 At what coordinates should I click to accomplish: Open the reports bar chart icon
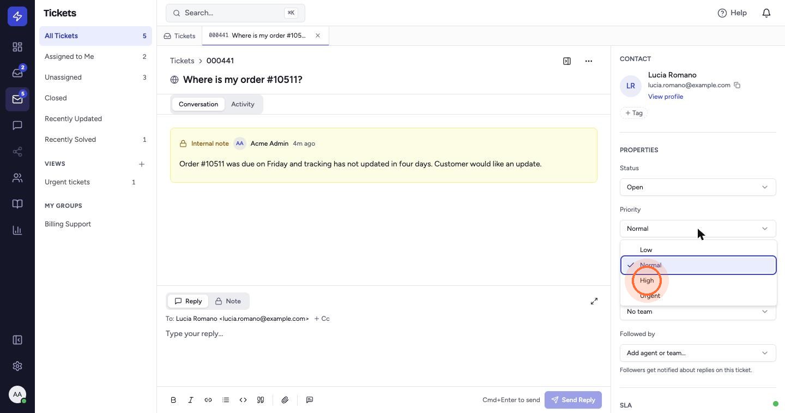pos(17,230)
